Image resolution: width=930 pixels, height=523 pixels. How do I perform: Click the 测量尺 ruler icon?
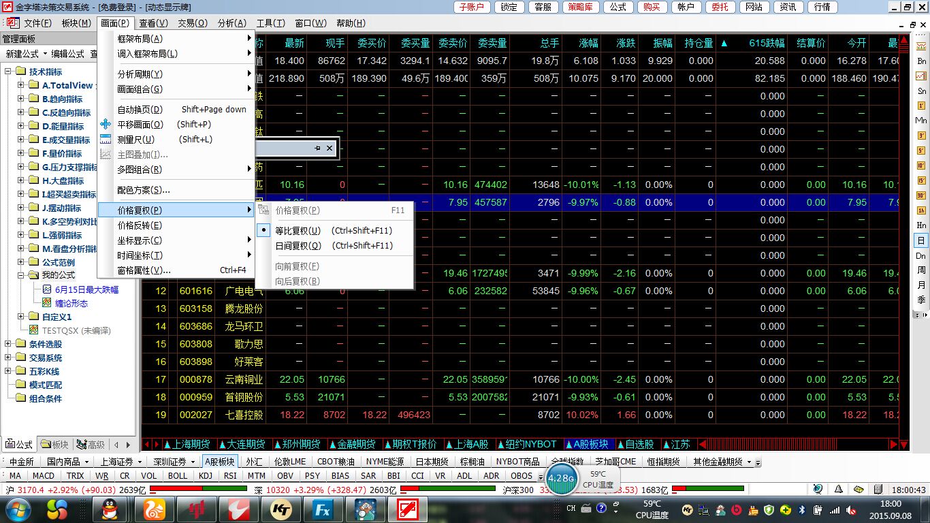(x=106, y=140)
